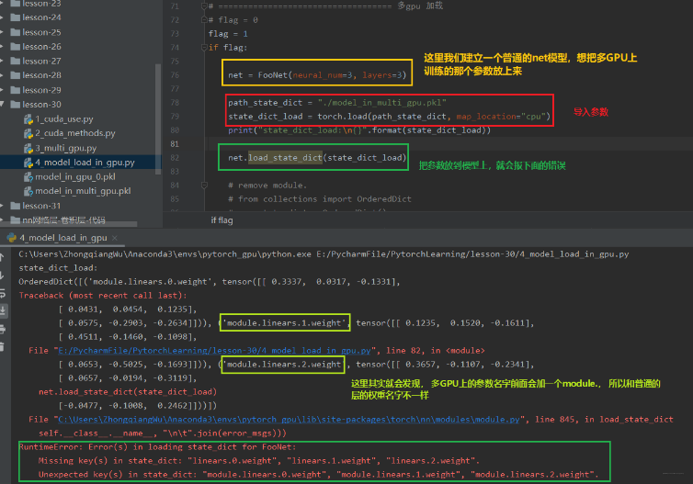Open E:/PycharmFile traceback file link
Viewport: 693px width, 484px height.
pos(214,351)
